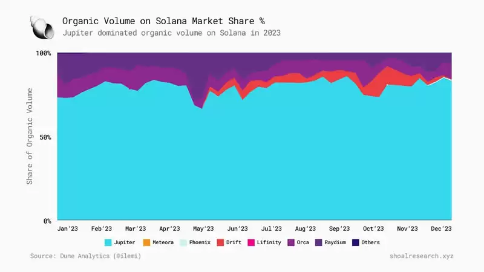
Task: Click the Dec'23 axis label
Action: click(441, 229)
